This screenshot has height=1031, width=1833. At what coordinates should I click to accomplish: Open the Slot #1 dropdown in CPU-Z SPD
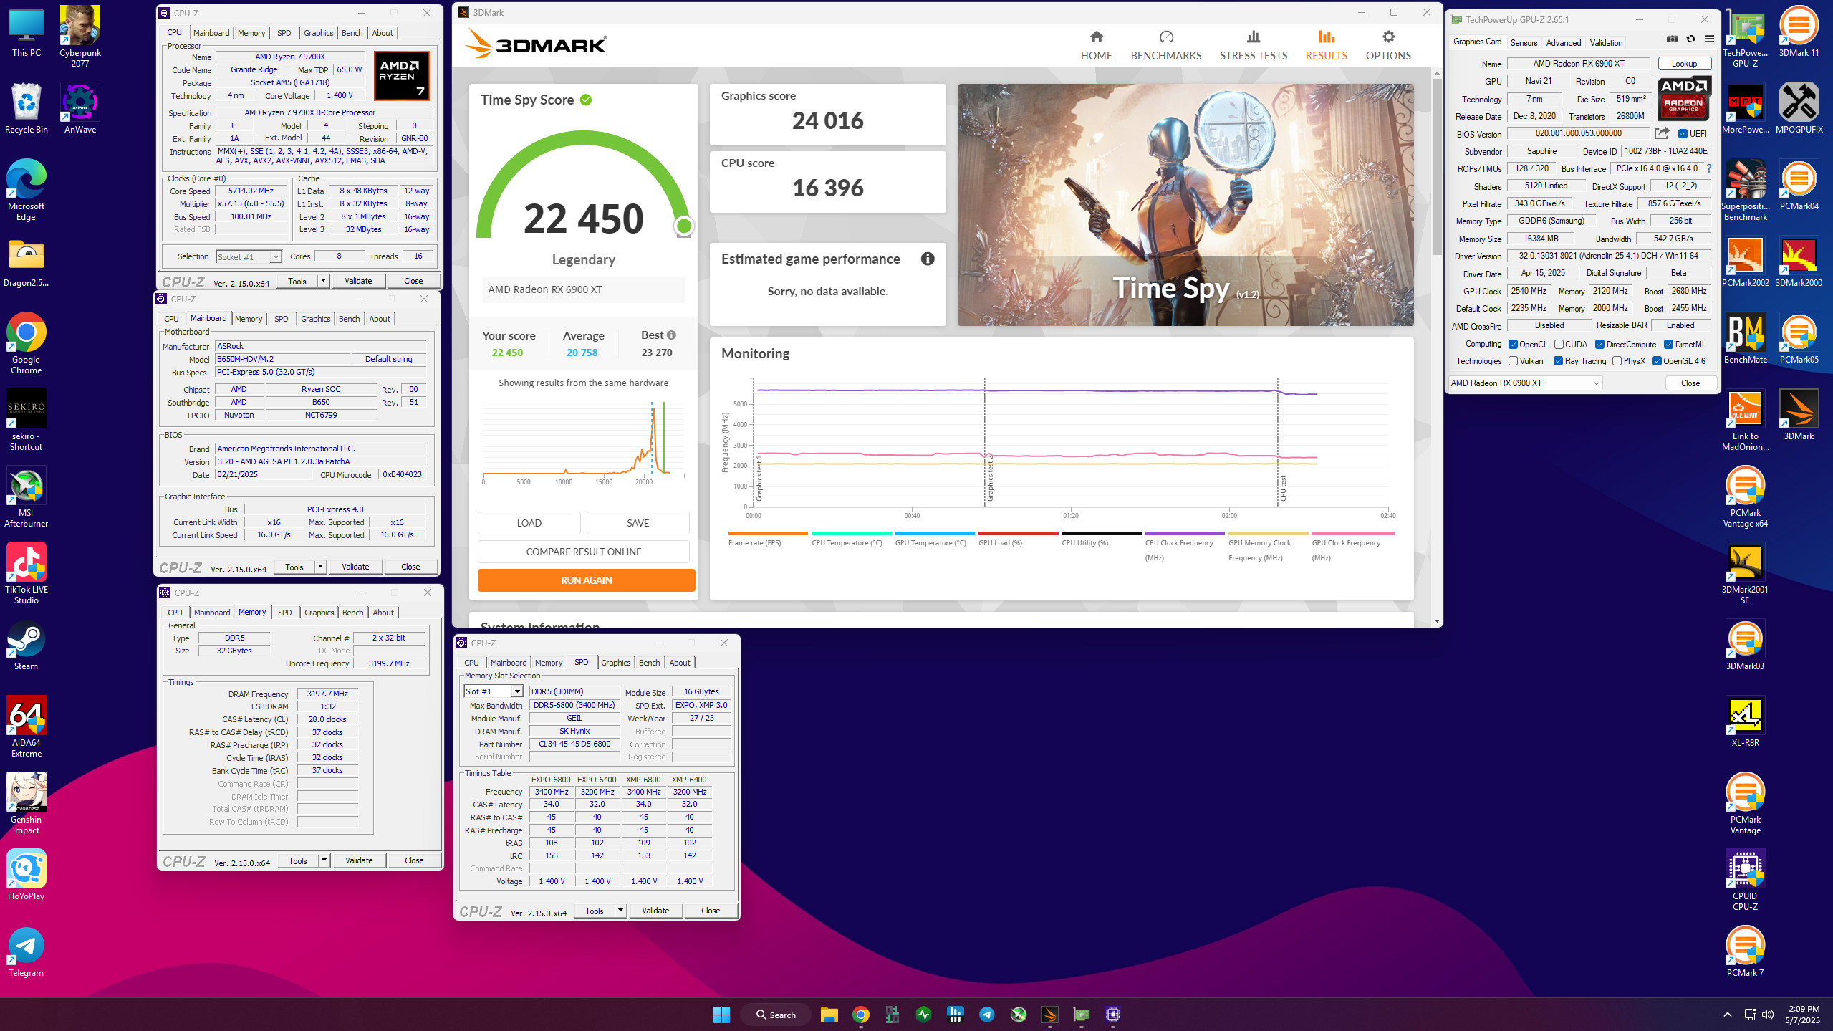pyautogui.click(x=494, y=691)
